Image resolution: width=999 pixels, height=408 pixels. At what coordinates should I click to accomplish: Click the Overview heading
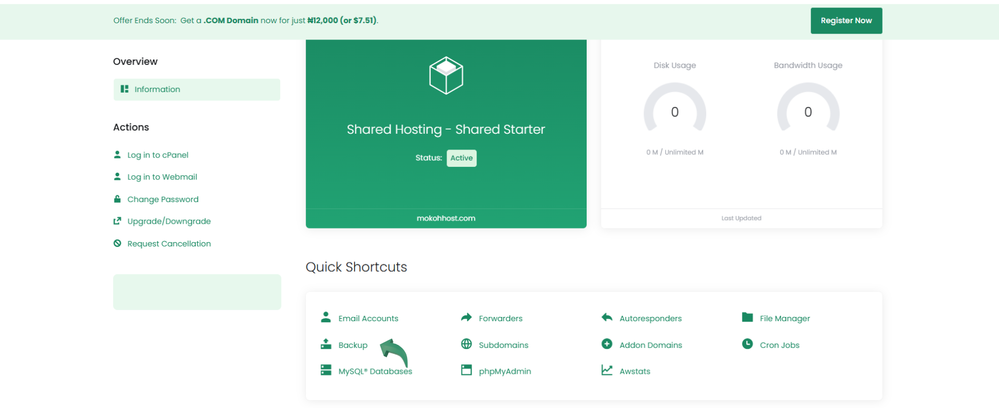[x=135, y=62]
